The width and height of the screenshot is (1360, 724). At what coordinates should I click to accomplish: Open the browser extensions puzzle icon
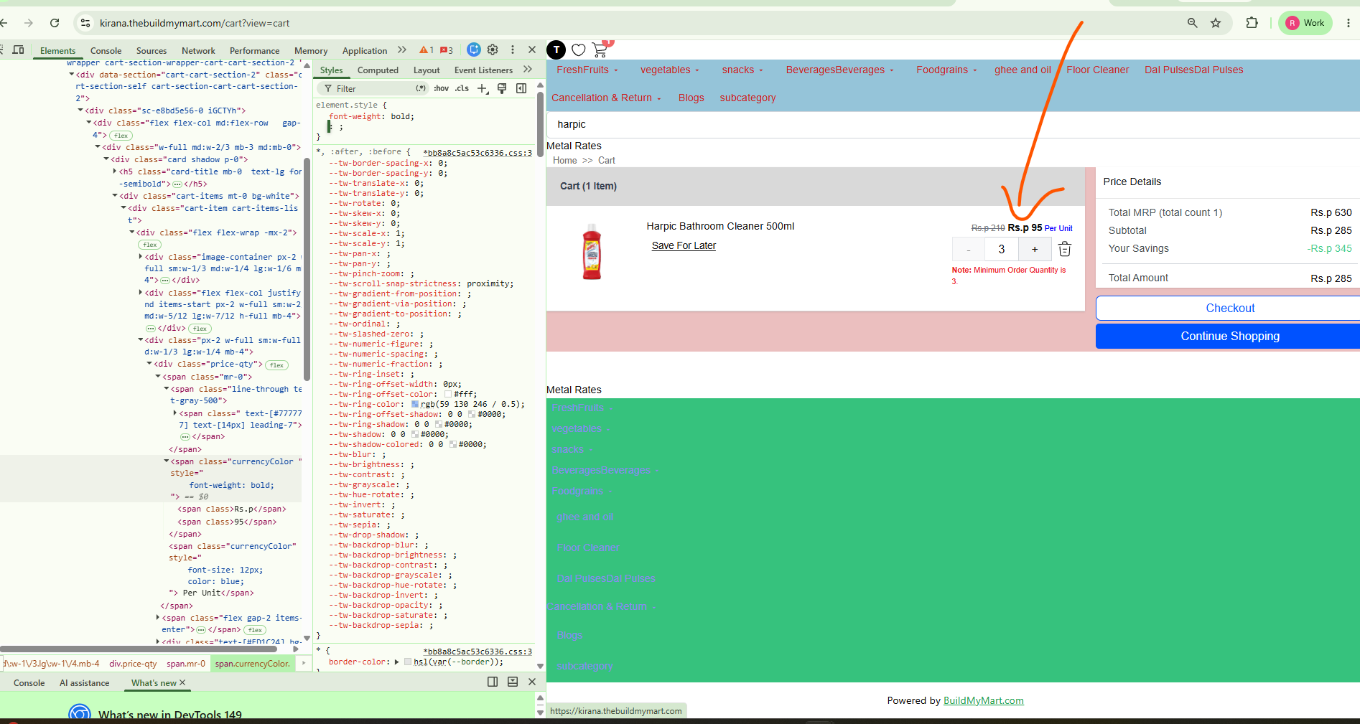pos(1252,23)
